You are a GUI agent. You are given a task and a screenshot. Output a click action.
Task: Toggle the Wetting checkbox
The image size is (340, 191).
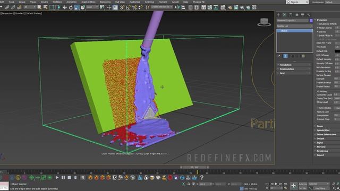pos(318,91)
